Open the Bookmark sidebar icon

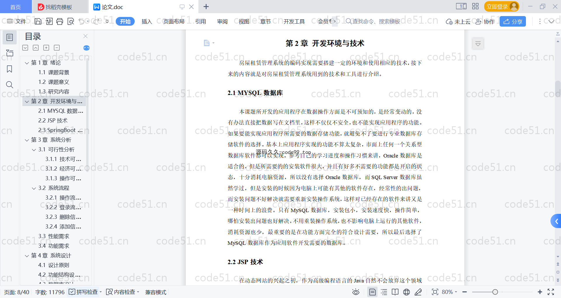[x=10, y=69]
